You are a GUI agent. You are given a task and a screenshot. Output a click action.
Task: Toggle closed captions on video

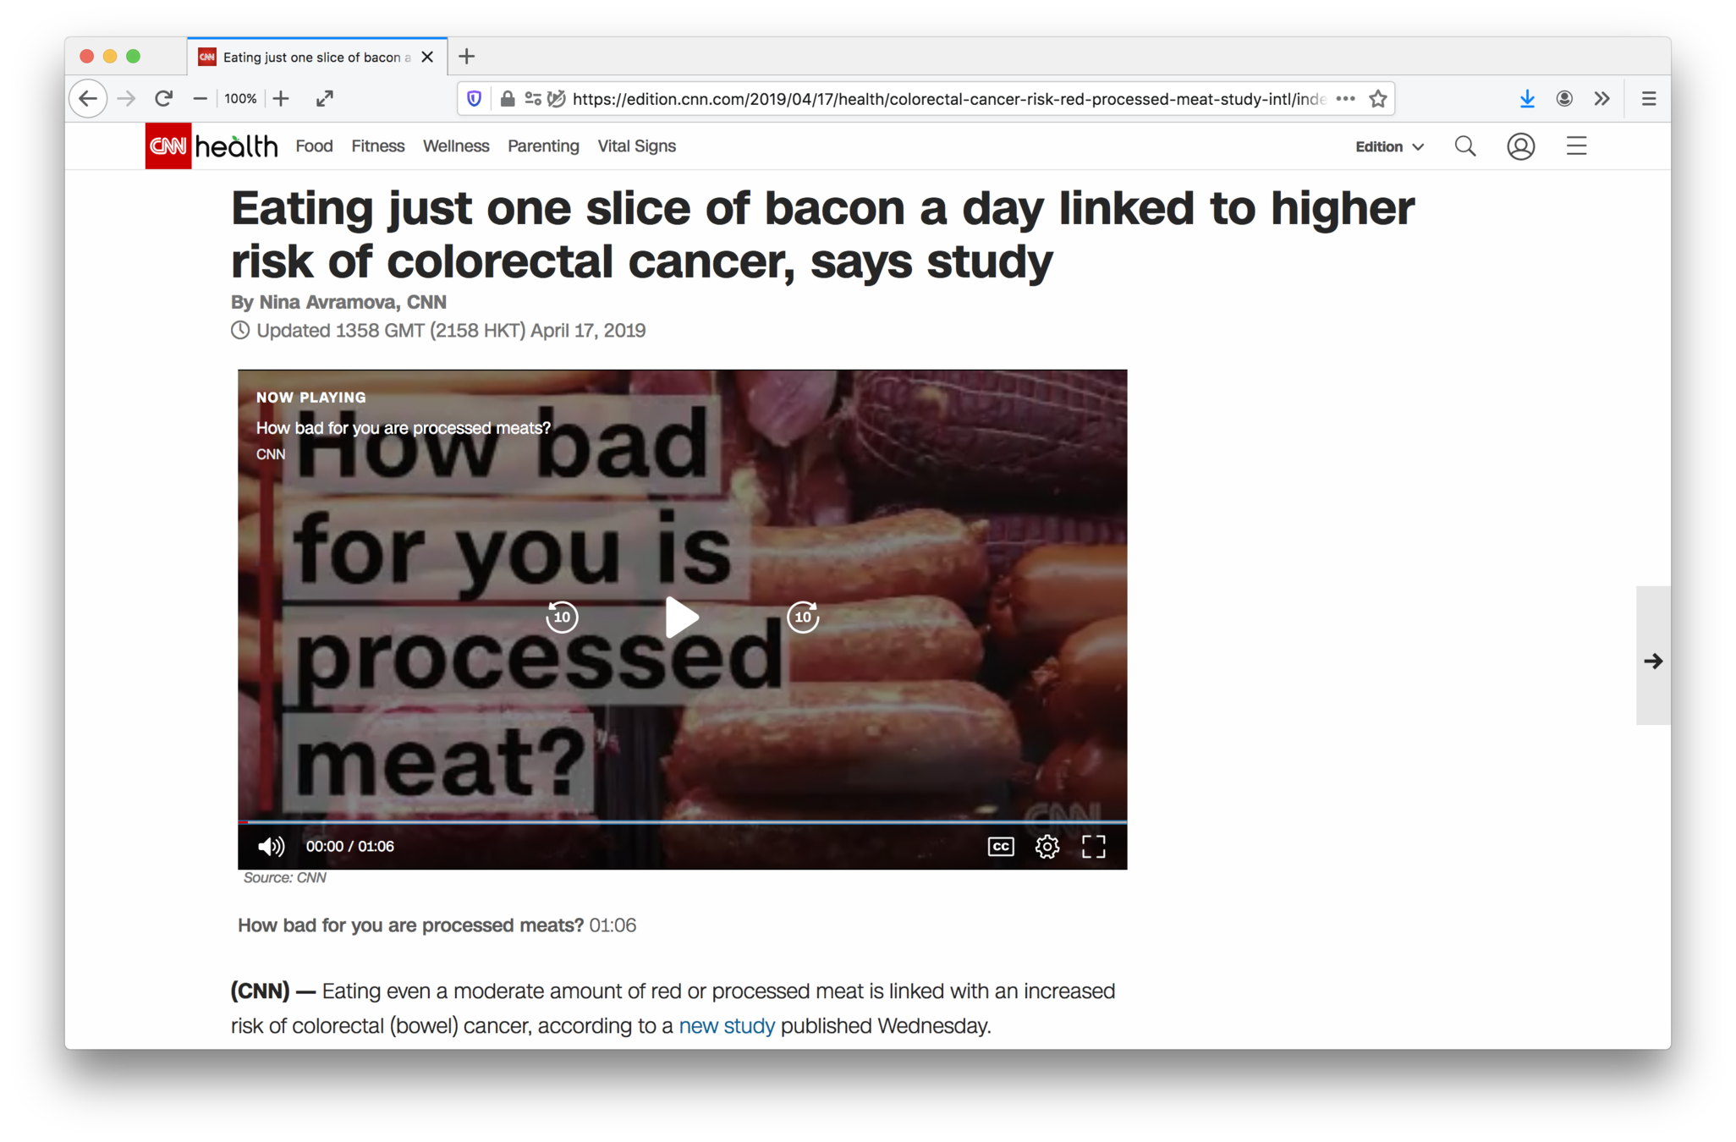tap(1001, 846)
